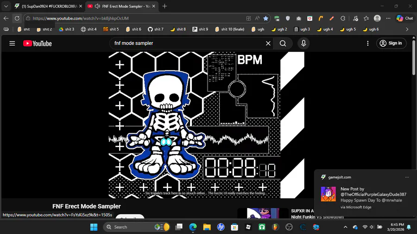This screenshot has height=234, width=417.
Task: Open YouTube settings three-dot menu
Action: coord(368,43)
